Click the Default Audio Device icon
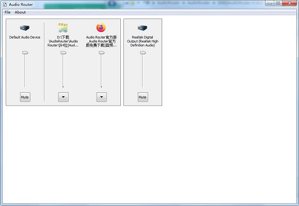The width and height of the screenshot is (299, 206). pos(25,28)
